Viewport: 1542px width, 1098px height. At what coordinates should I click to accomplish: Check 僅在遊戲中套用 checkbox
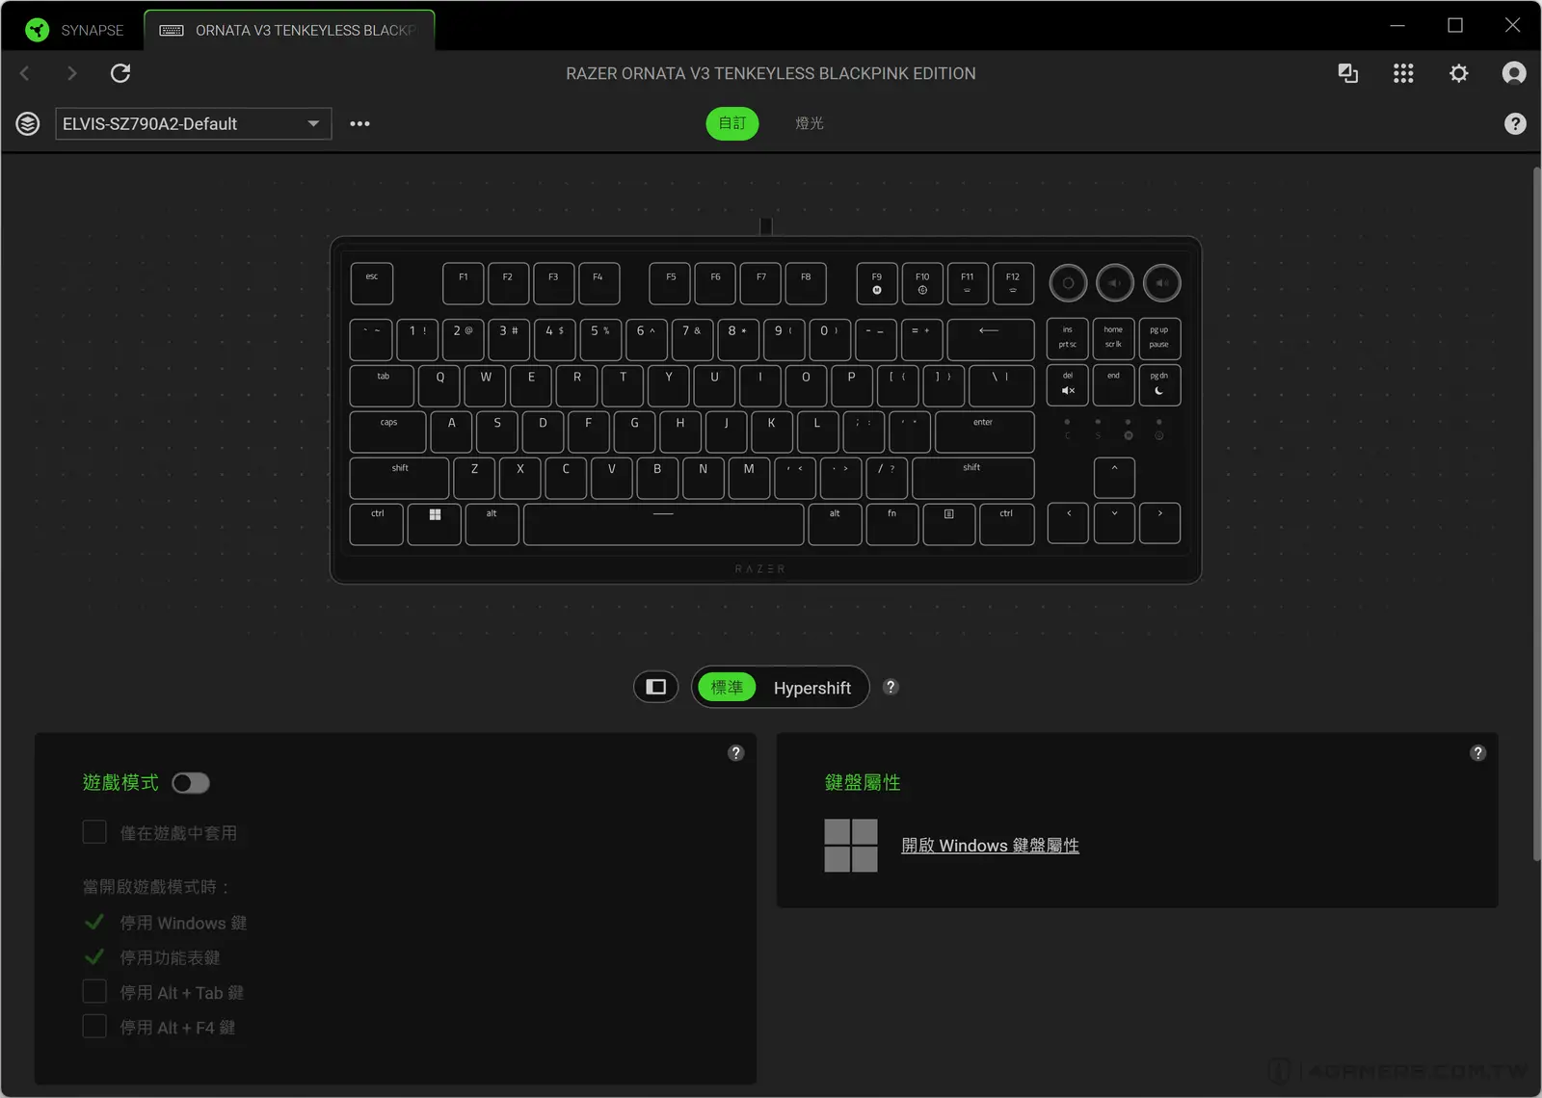pyautogui.click(x=94, y=832)
